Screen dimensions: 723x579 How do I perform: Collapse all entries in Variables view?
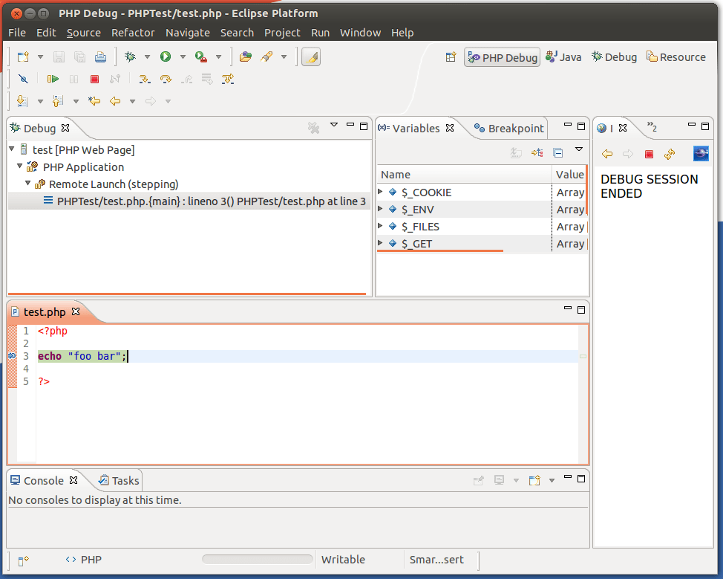coord(557,152)
